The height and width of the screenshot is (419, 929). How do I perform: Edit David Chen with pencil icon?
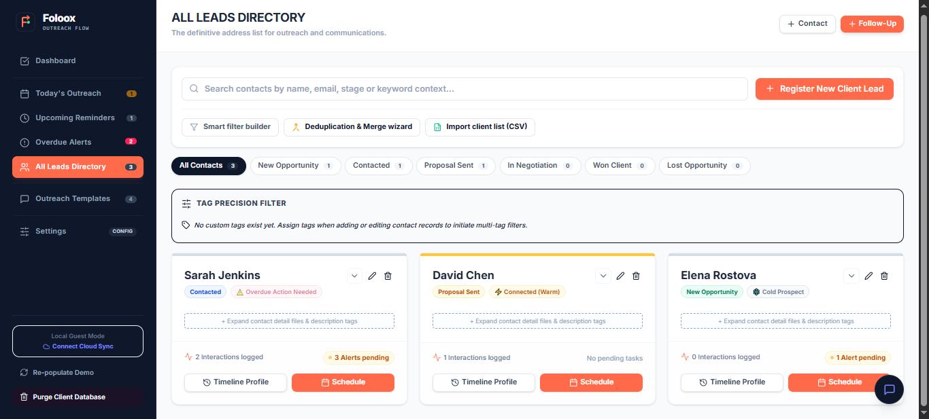(x=620, y=276)
